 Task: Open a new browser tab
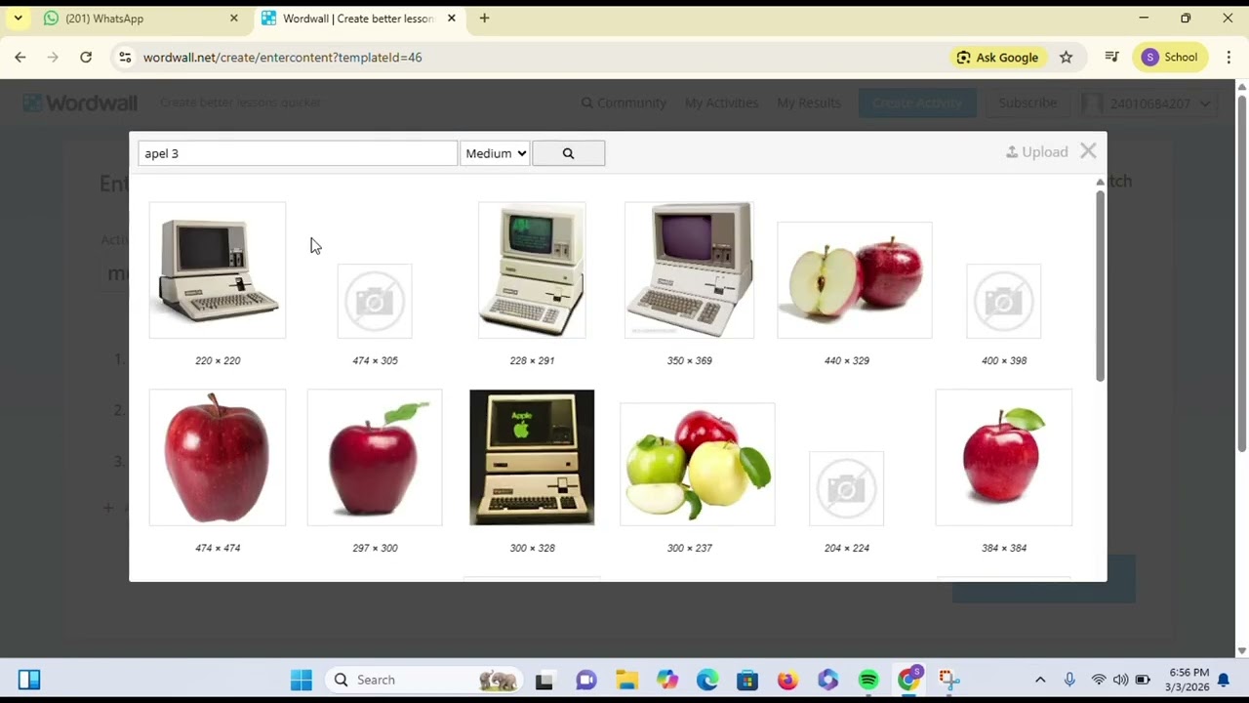(484, 19)
